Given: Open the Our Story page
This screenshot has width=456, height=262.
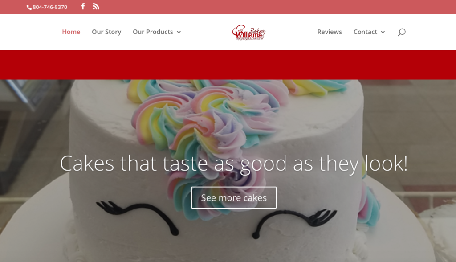Looking at the screenshot, I should (x=106, y=32).
